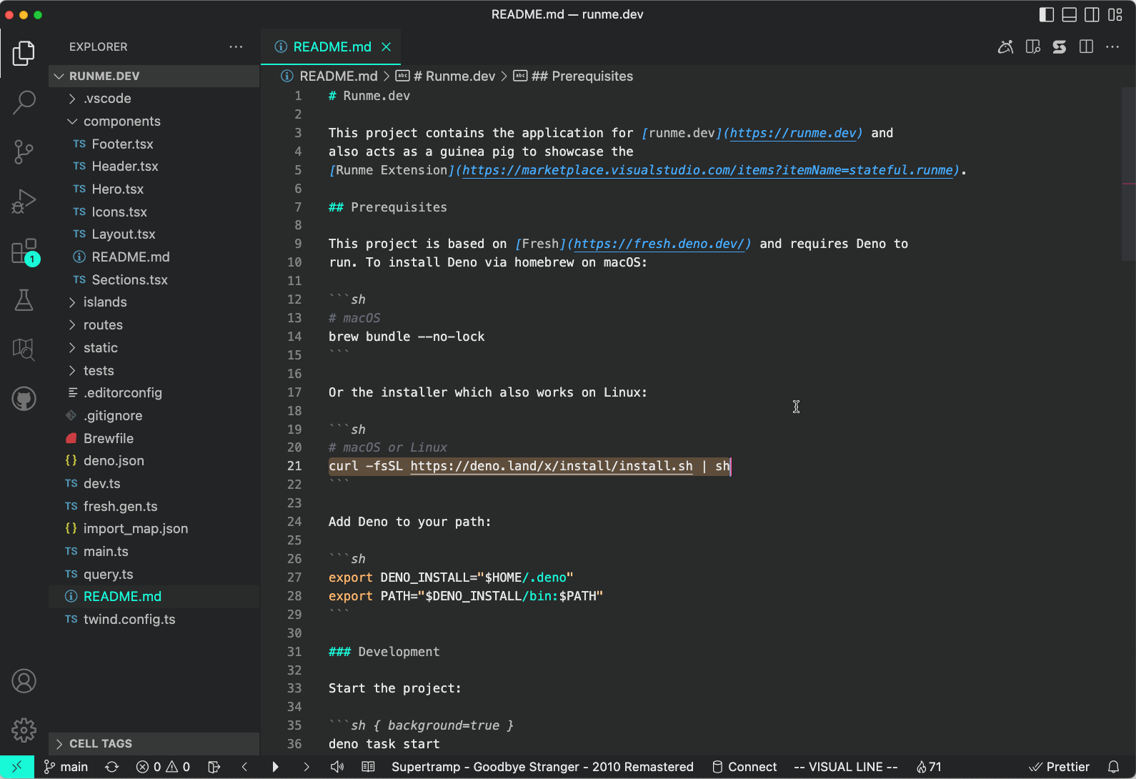Follow the fresh.deno.dev link in editor
Viewport: 1136px width, 779px height.
point(659,244)
